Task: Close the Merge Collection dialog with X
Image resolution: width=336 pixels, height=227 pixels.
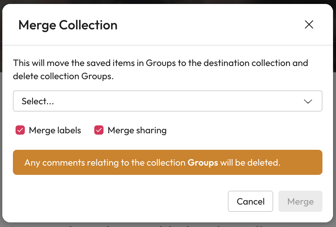Action: (309, 25)
